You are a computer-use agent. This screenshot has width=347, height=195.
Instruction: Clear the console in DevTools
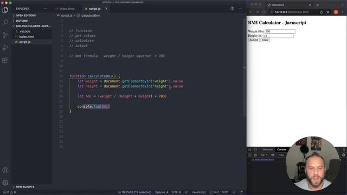255,155
